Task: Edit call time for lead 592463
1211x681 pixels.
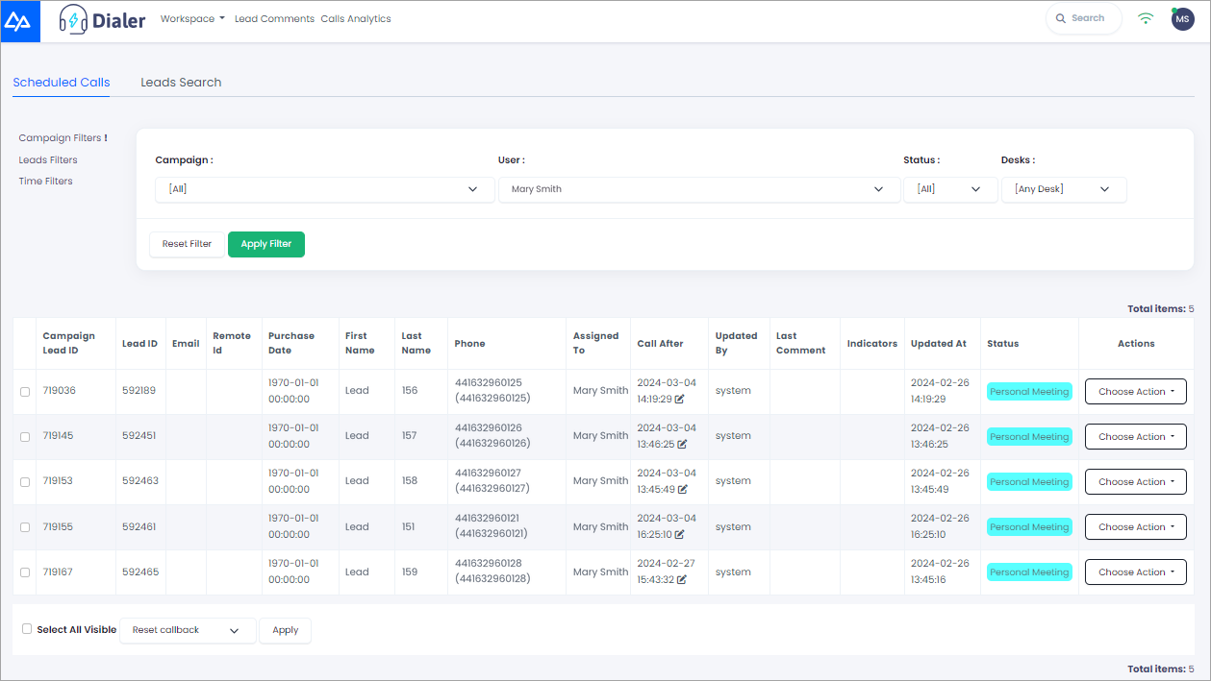Action: (x=681, y=489)
